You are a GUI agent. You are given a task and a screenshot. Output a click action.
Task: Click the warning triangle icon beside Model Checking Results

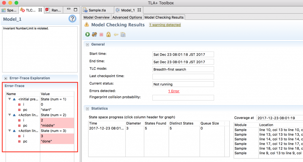click(87, 25)
